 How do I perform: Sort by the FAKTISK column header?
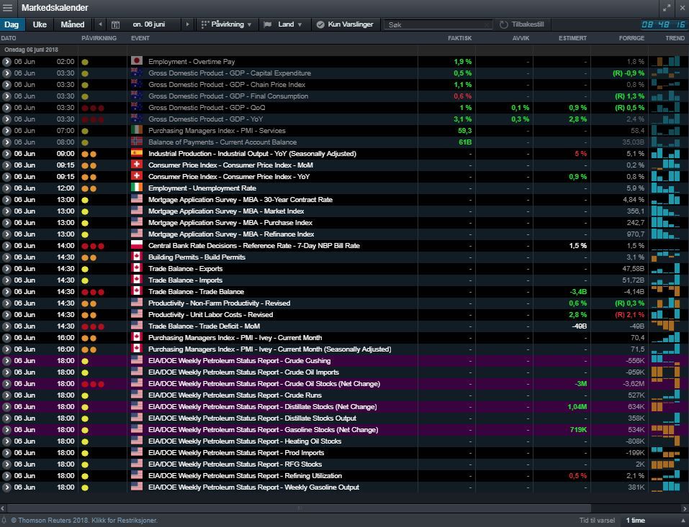(459, 38)
